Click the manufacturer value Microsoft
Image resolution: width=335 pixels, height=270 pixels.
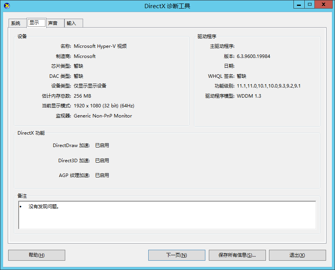pos(85,56)
